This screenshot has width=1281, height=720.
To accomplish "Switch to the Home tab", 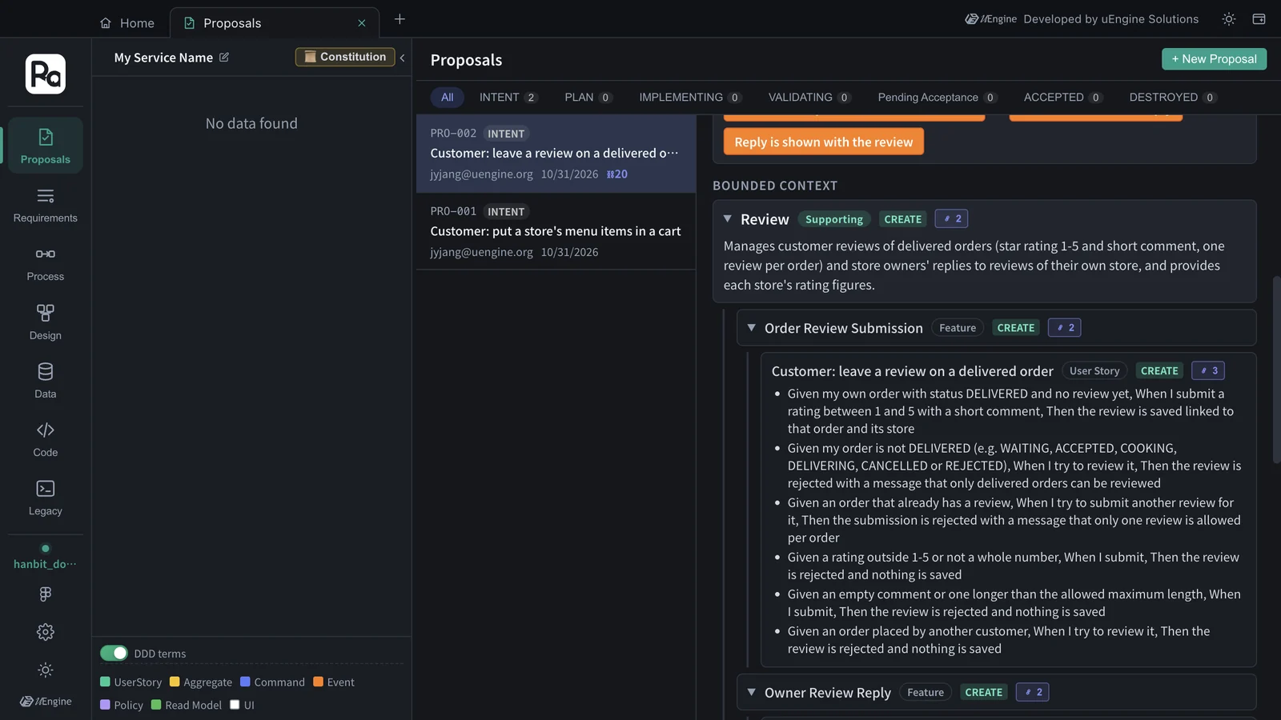I will [127, 23].
